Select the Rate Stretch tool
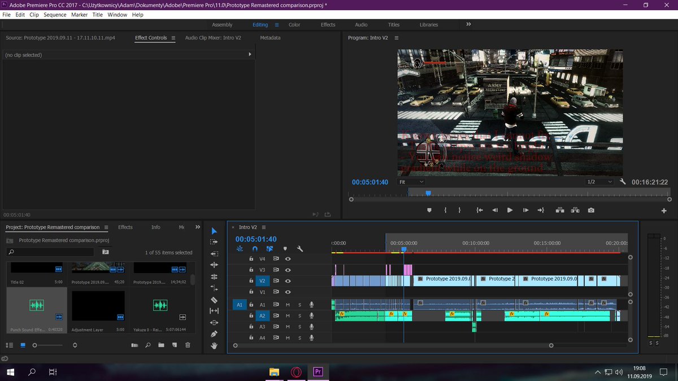The width and height of the screenshot is (678, 381). [214, 288]
